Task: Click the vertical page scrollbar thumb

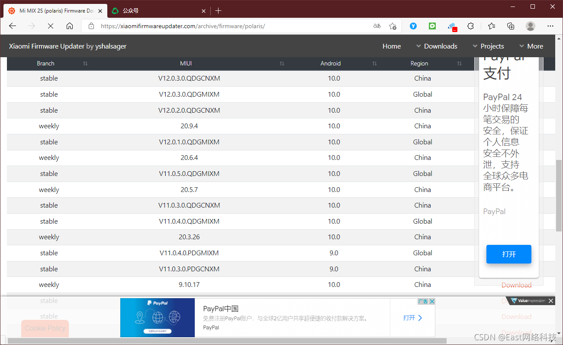Action: point(559,195)
